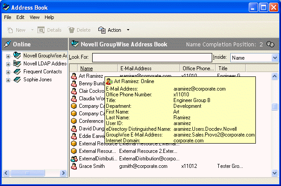Click the address book icon in the header

click(x=75, y=44)
